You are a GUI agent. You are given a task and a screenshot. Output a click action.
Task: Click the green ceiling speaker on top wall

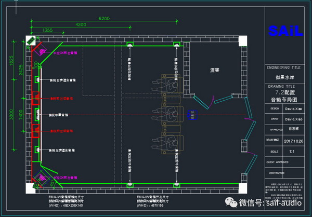click(129, 44)
